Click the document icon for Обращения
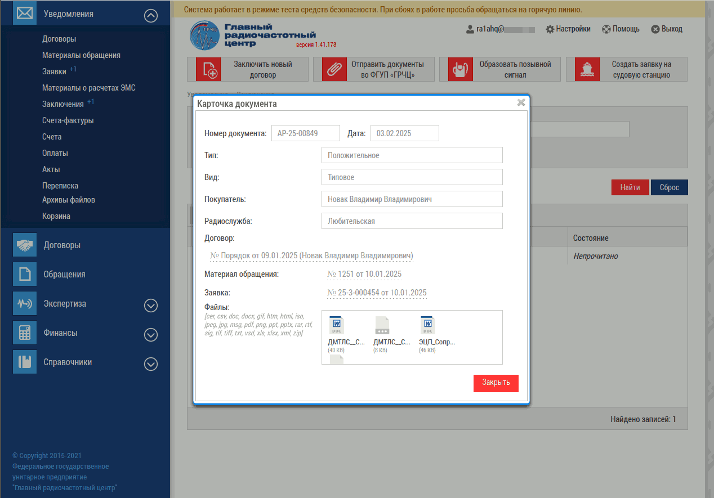 point(24,274)
